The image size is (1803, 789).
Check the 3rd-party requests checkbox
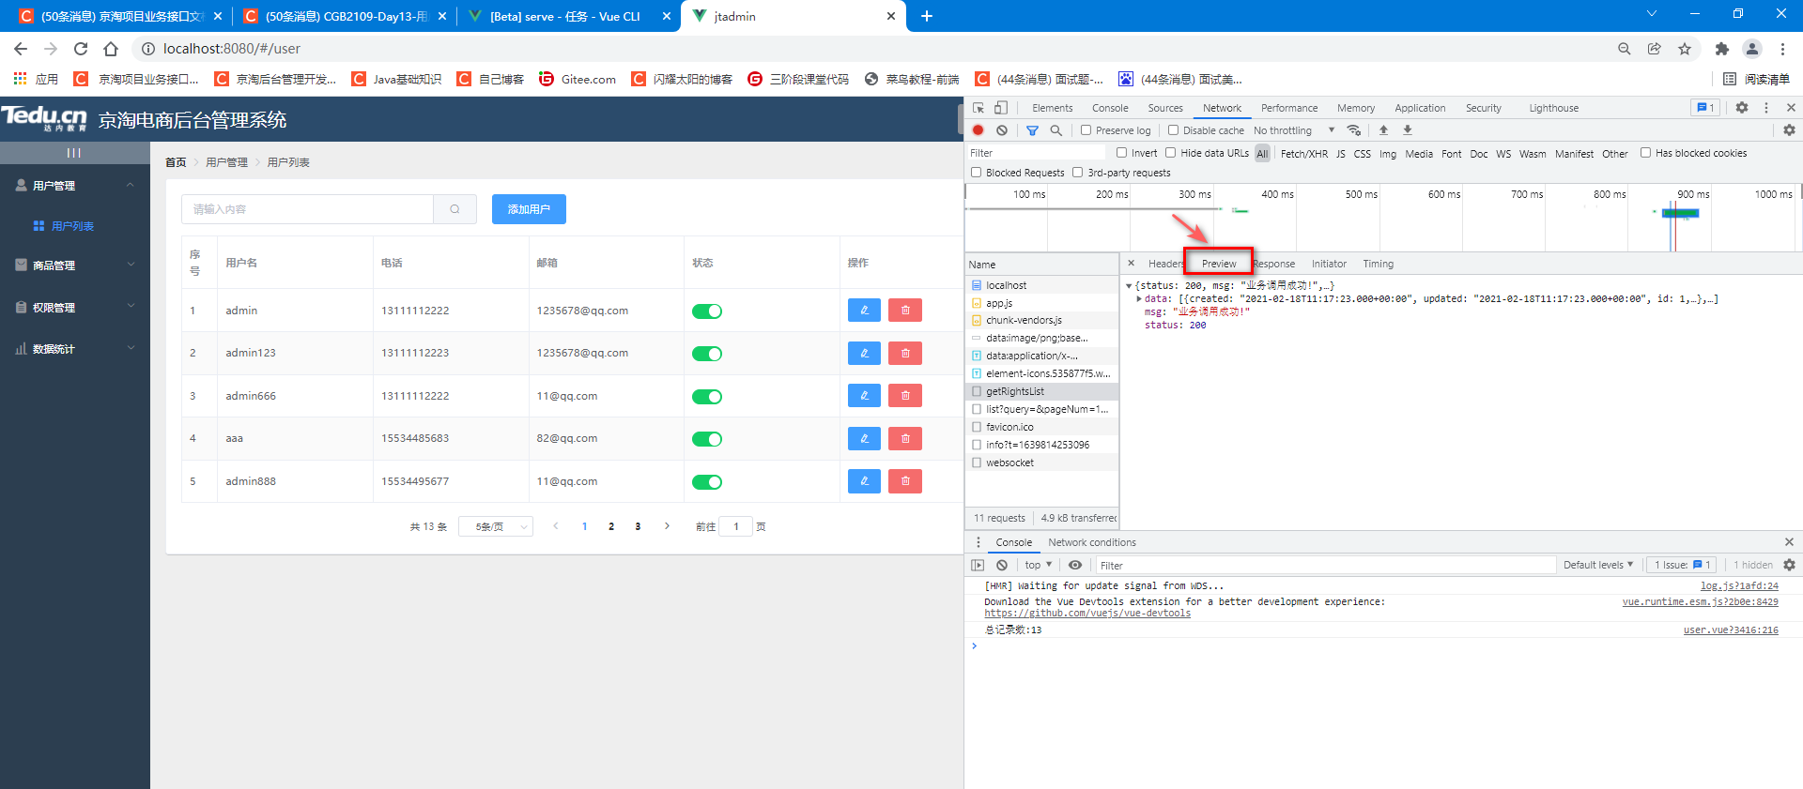pyautogui.click(x=1078, y=173)
